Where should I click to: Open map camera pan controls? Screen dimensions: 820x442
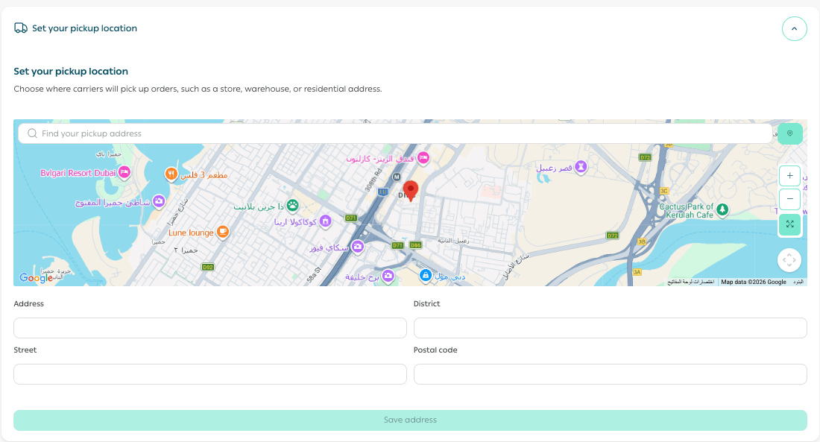pyautogui.click(x=789, y=260)
